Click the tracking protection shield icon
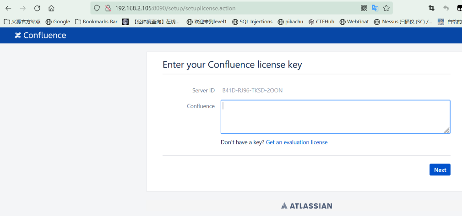 [x=97, y=8]
